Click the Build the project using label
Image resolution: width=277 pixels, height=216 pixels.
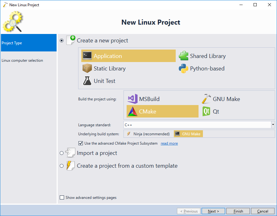97,99
